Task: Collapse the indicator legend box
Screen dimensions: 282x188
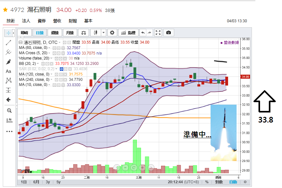Action: (20, 43)
